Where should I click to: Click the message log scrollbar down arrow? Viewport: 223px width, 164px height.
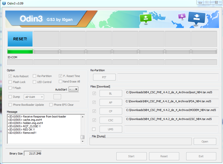[x=83, y=141]
